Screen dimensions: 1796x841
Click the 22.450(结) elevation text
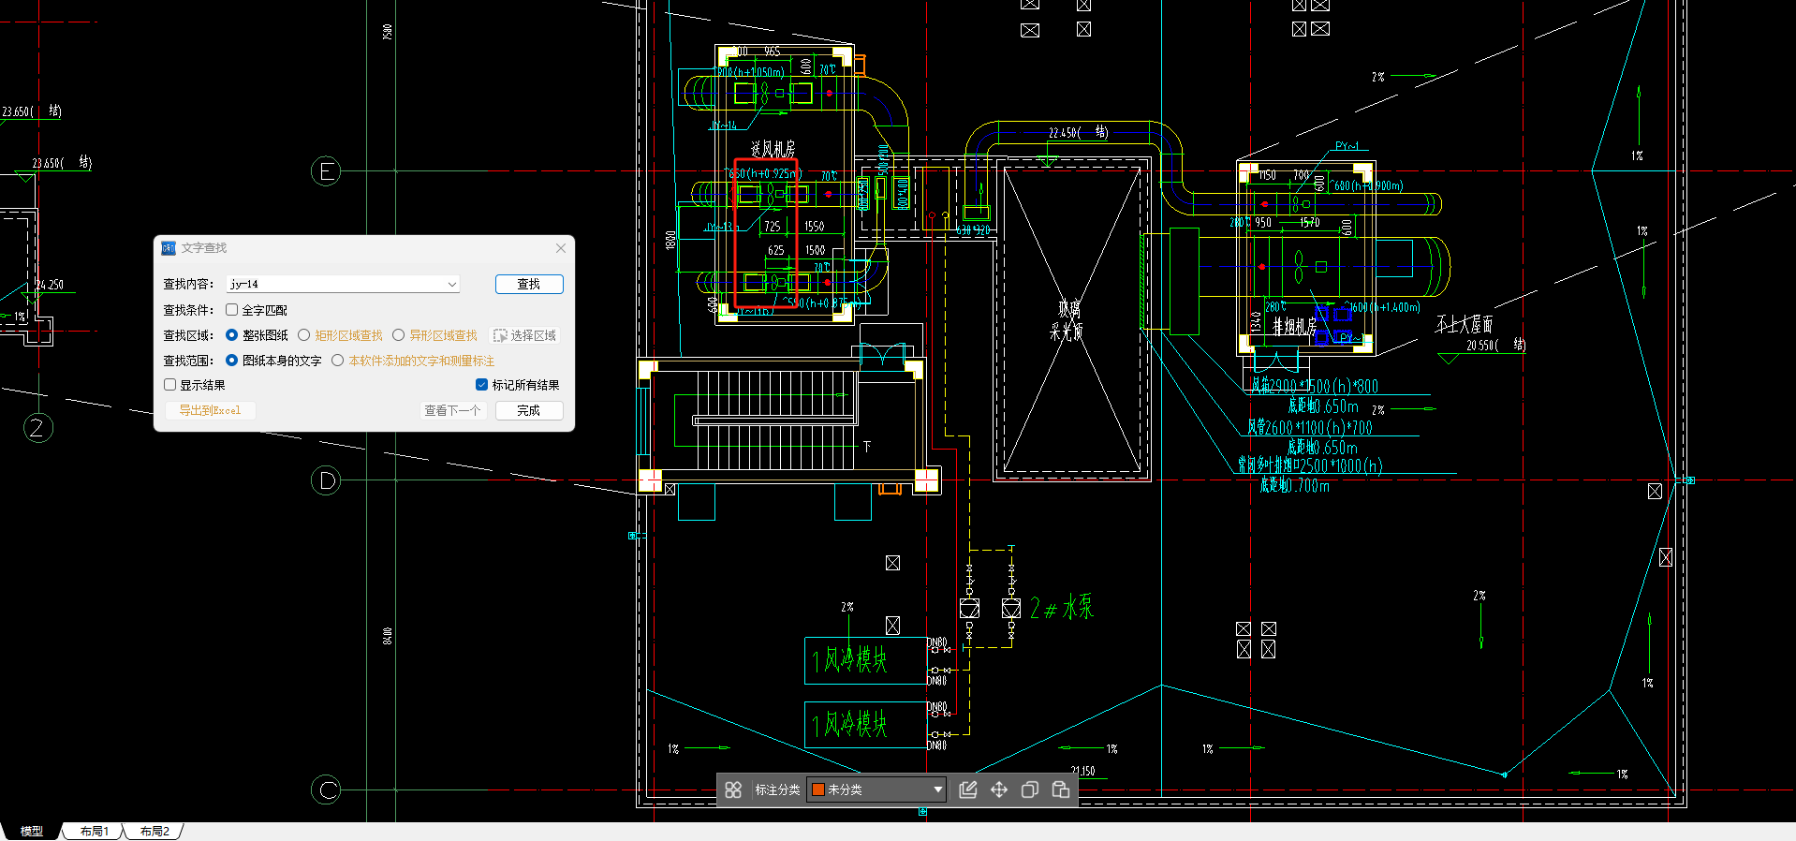[1078, 133]
